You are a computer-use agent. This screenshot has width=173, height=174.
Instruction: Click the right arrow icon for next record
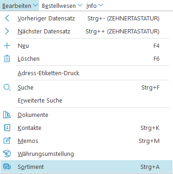coord(7,31)
